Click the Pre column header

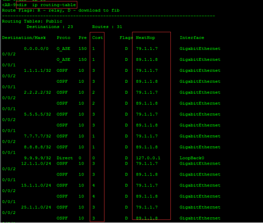point(83,38)
